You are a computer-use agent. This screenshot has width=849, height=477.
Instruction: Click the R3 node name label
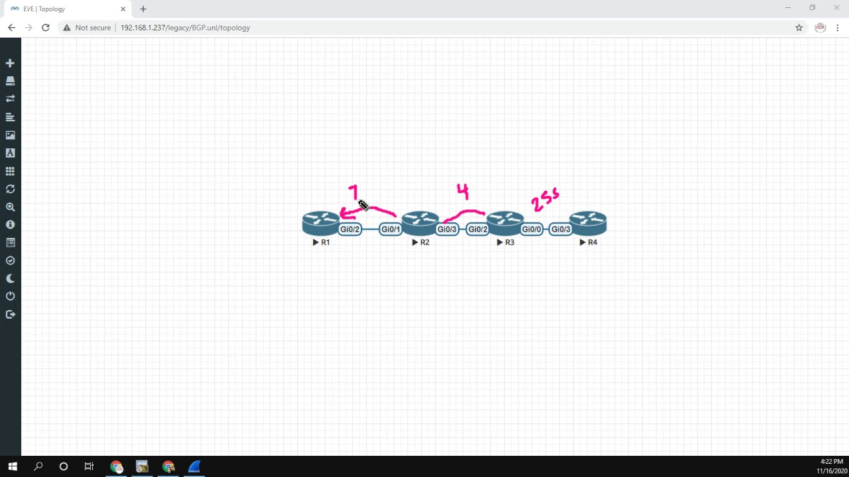point(505,242)
